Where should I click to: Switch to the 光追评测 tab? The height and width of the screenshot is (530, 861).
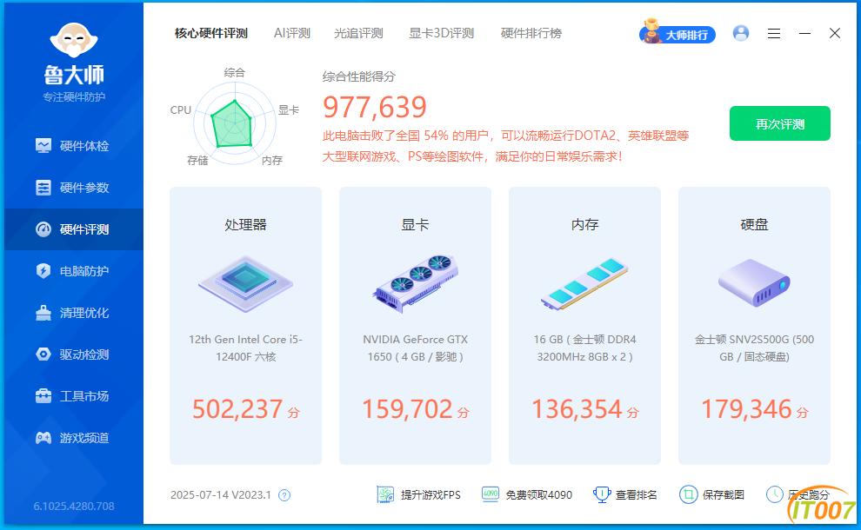[x=358, y=34]
